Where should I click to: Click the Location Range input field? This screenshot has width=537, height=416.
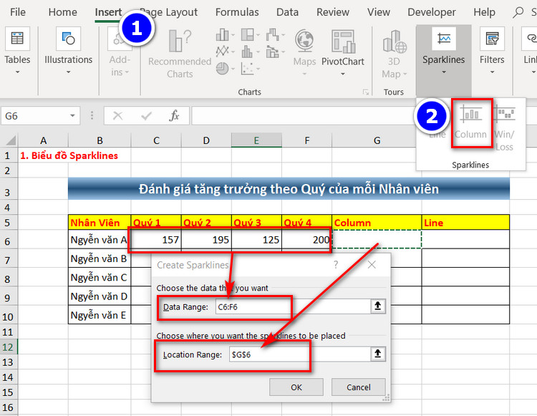pos(300,354)
